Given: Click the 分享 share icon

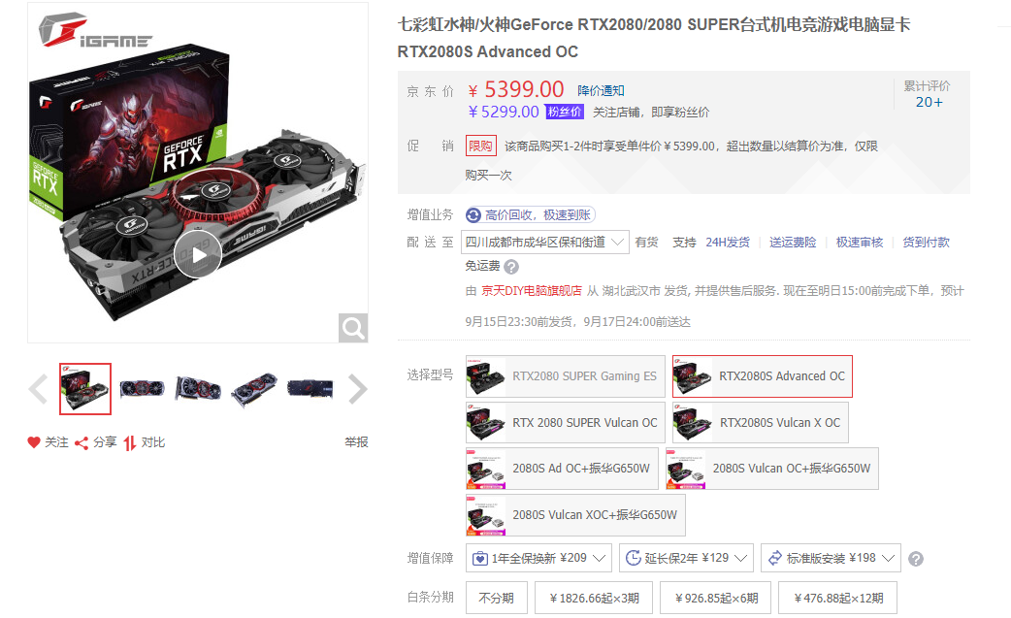Looking at the screenshot, I should coord(82,442).
